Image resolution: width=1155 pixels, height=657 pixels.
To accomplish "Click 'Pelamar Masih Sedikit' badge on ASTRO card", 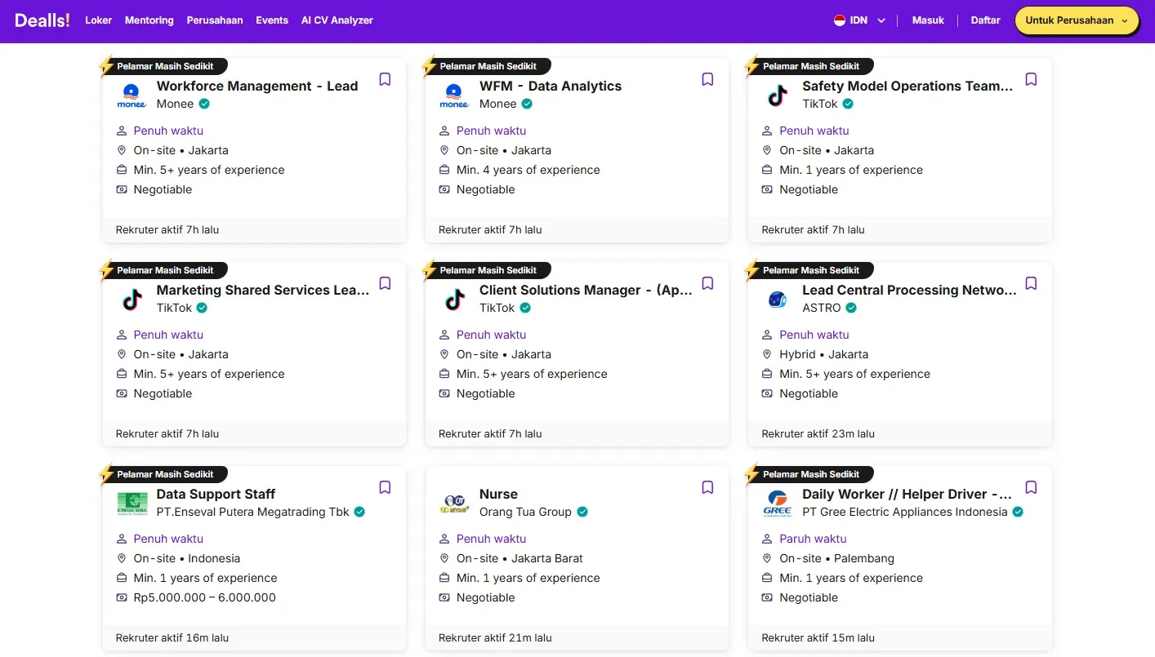I will pos(809,270).
